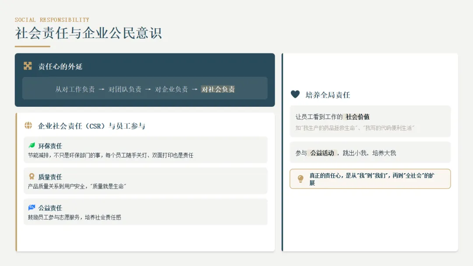Click the globe icon next to 企业社会责任

[x=28, y=125]
